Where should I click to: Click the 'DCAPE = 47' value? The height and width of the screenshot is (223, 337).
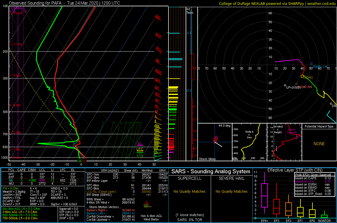(11, 201)
